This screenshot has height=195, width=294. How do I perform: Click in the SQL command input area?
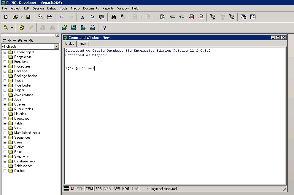pyautogui.click(x=175, y=119)
